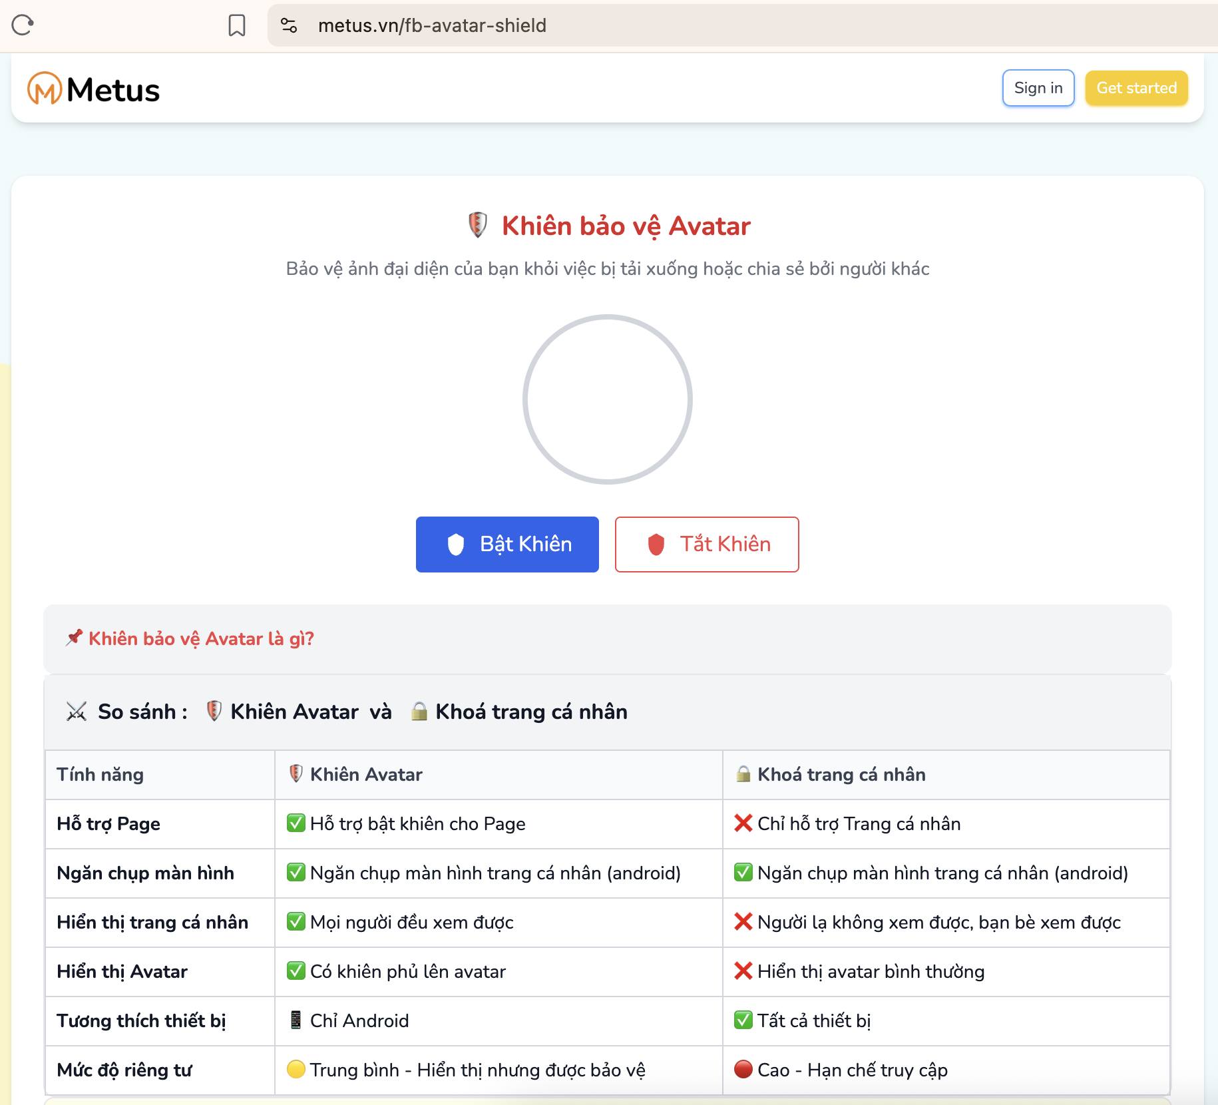
Task: Click green check beside 'Mọi người đều xem được'
Action: point(296,922)
